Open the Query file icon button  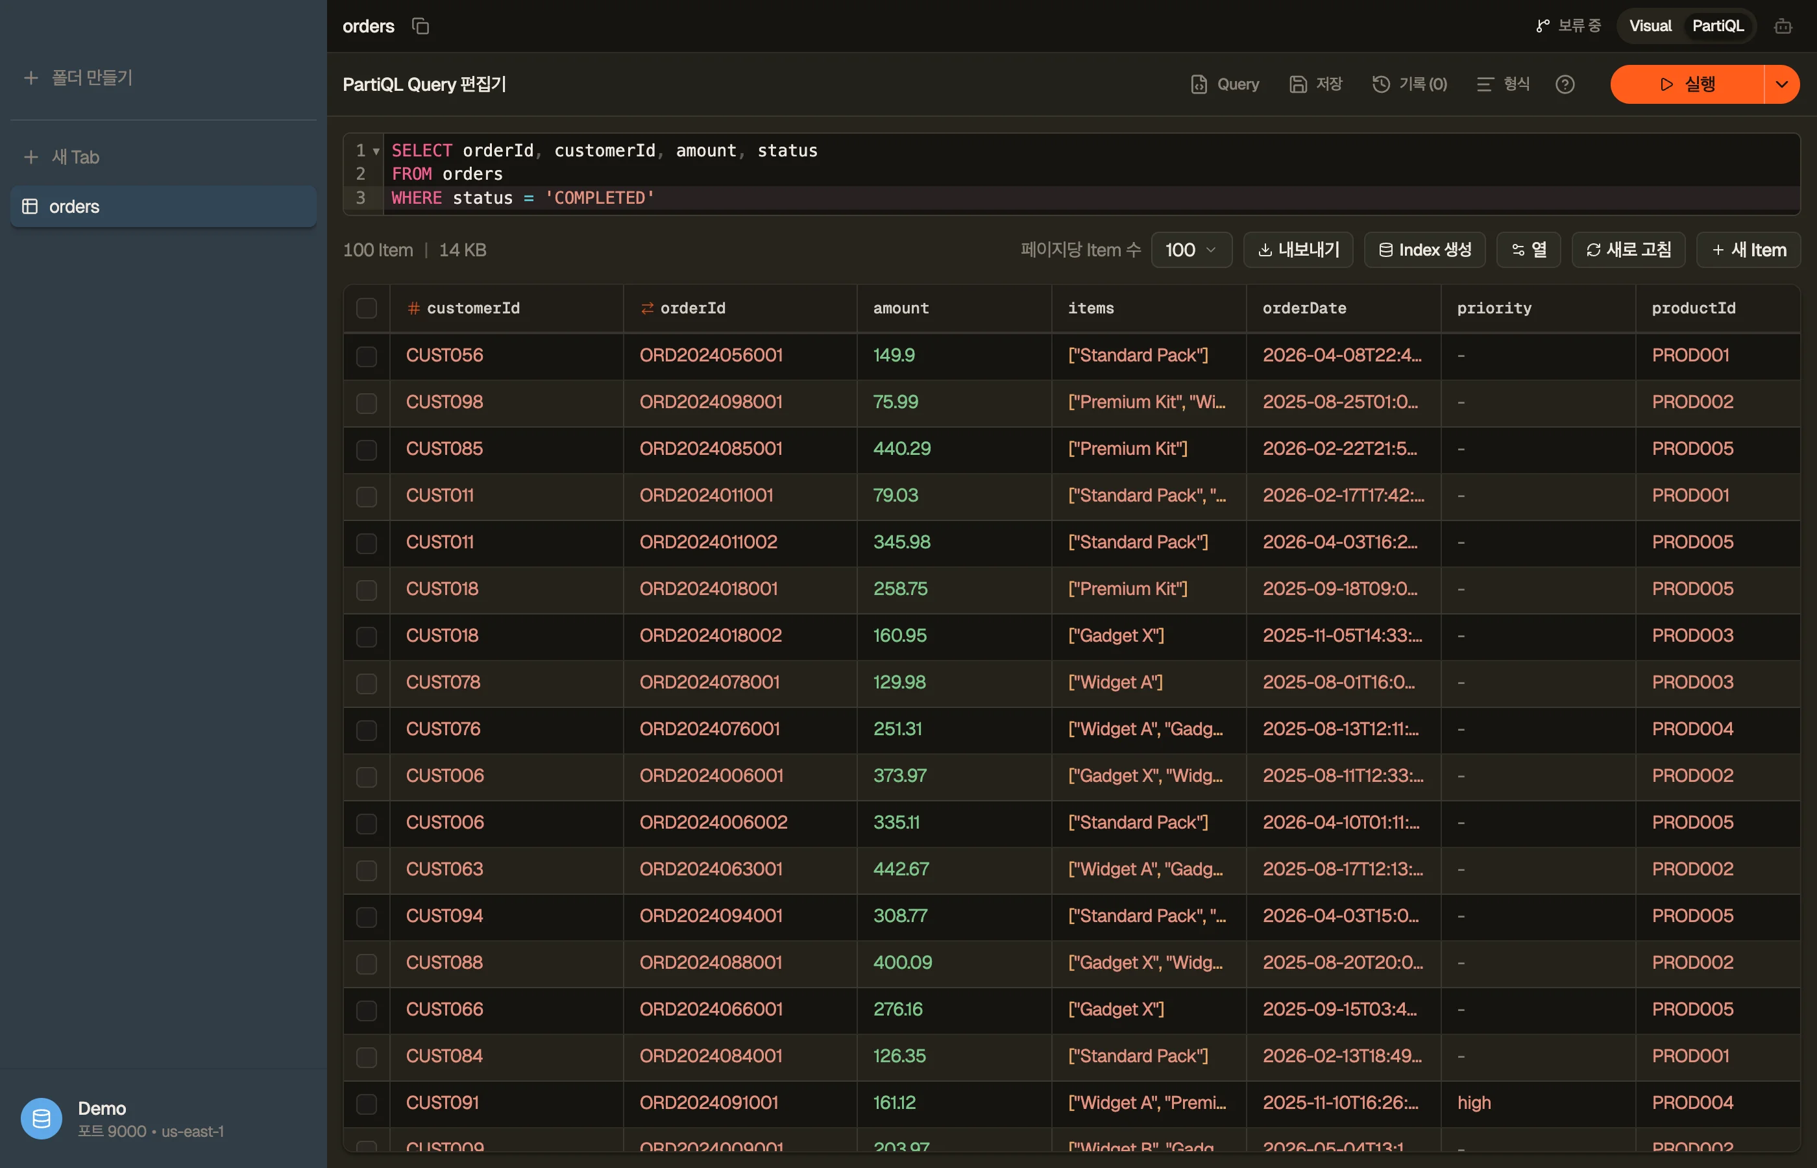point(1224,84)
